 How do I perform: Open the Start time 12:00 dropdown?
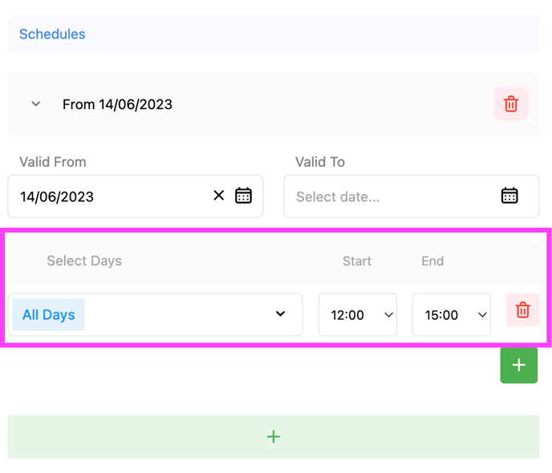(357, 315)
